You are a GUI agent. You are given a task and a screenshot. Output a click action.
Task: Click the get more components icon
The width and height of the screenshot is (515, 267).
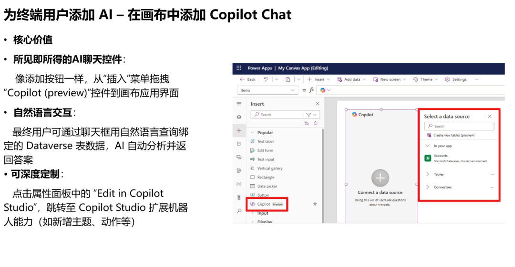307,123
